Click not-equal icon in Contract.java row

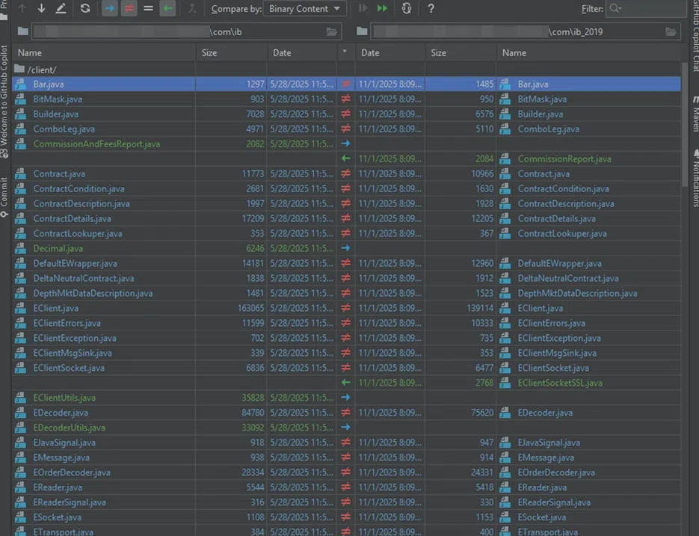345,173
